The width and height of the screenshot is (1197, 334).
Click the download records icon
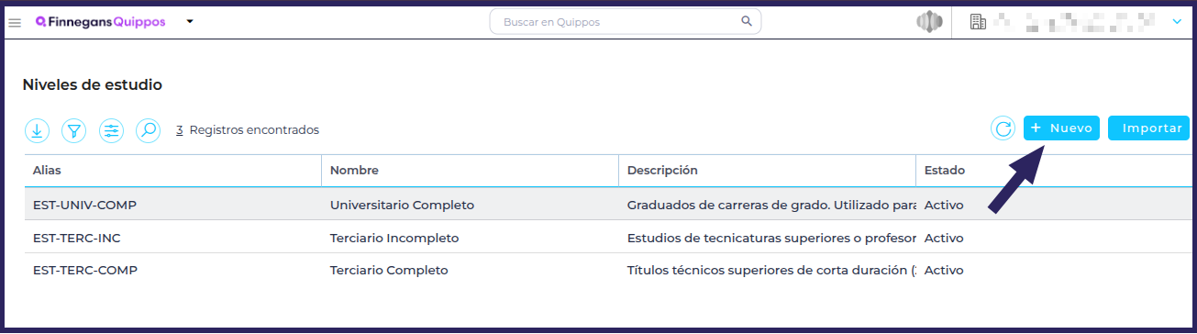[x=37, y=130]
